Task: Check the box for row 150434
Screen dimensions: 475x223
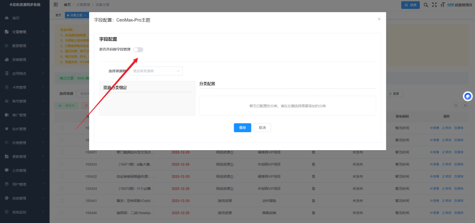Action: (62, 189)
